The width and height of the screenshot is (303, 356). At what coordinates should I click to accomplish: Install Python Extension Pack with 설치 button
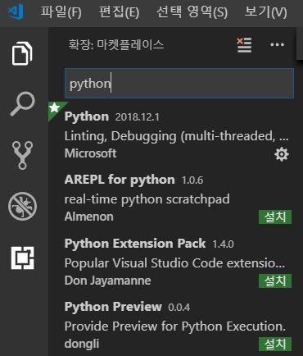(275, 281)
